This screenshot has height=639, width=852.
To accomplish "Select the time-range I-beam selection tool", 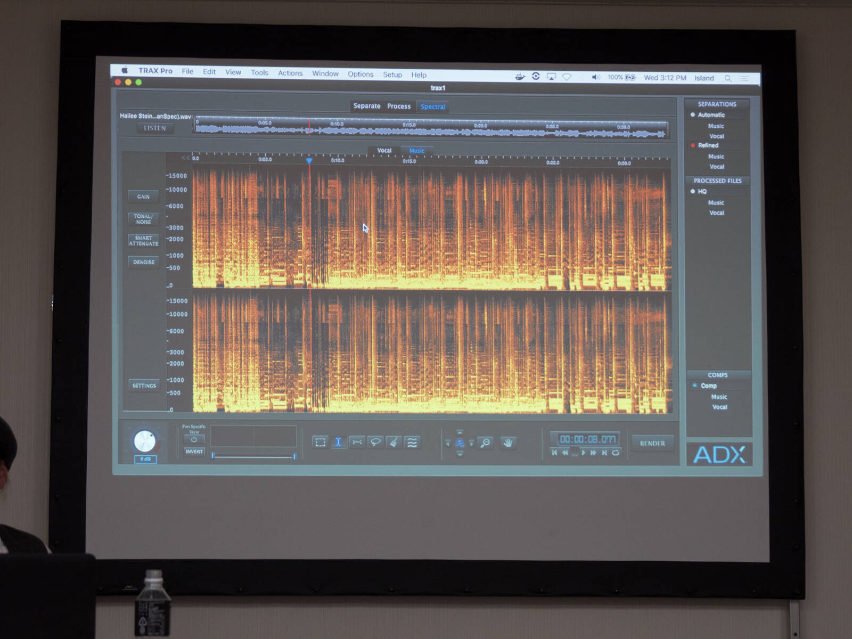I will pyautogui.click(x=338, y=442).
